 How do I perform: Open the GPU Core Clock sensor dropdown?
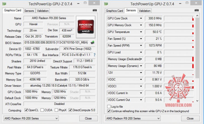point(141,18)
